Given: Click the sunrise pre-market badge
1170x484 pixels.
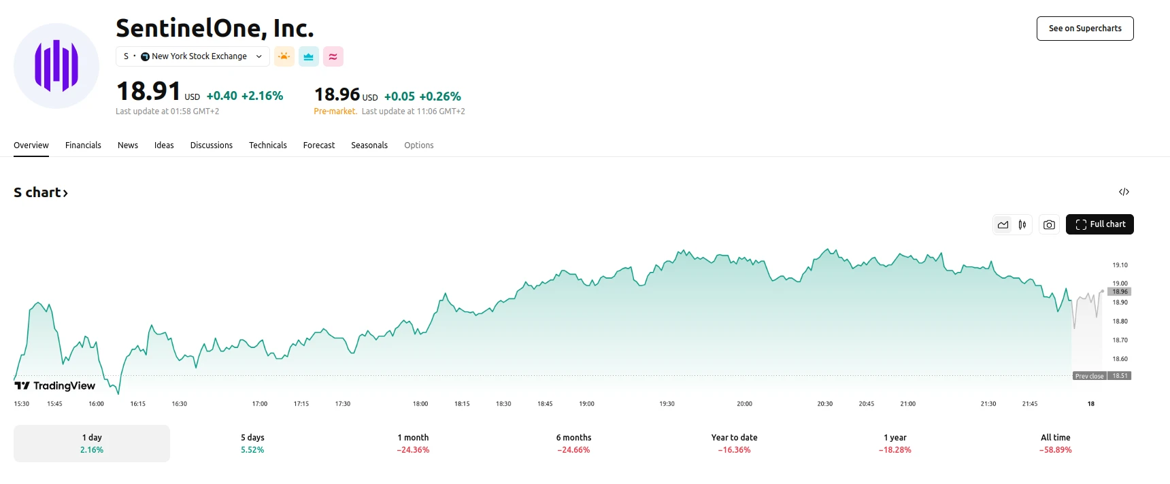Looking at the screenshot, I should point(284,56).
